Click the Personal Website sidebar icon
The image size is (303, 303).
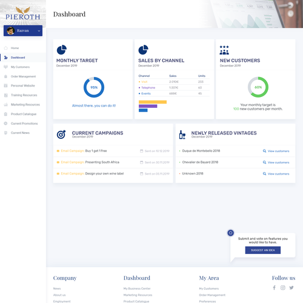5,85
